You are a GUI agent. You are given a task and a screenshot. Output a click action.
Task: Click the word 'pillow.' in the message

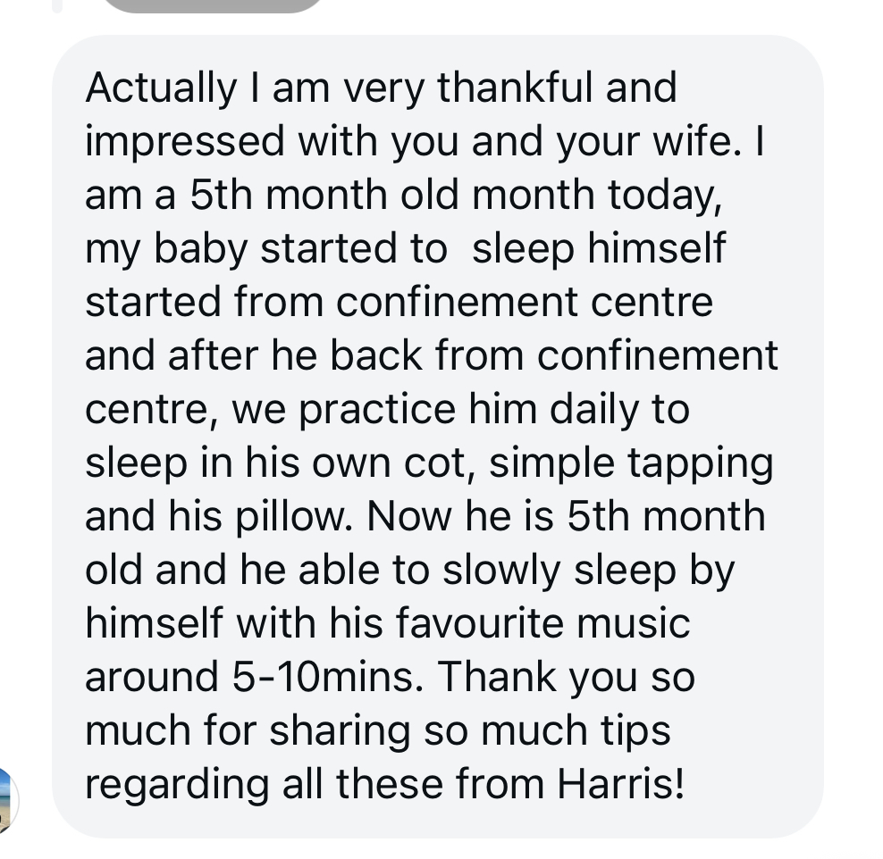294,518
